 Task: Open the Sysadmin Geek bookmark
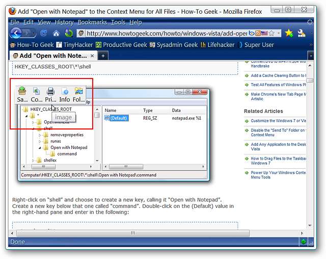174,45
